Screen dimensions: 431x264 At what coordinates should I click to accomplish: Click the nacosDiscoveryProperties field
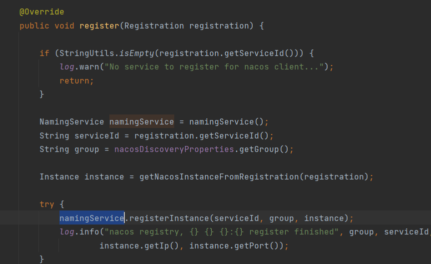[174, 149]
